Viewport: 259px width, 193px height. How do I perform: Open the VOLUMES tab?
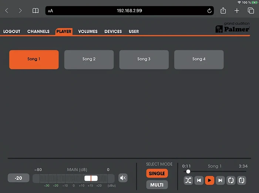click(x=88, y=31)
